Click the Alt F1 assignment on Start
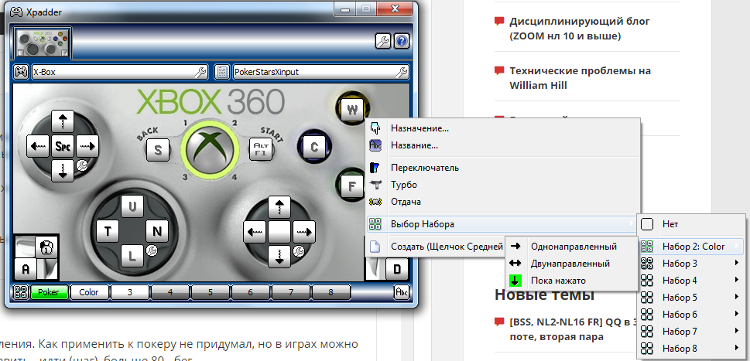750x361 pixels. (261, 149)
